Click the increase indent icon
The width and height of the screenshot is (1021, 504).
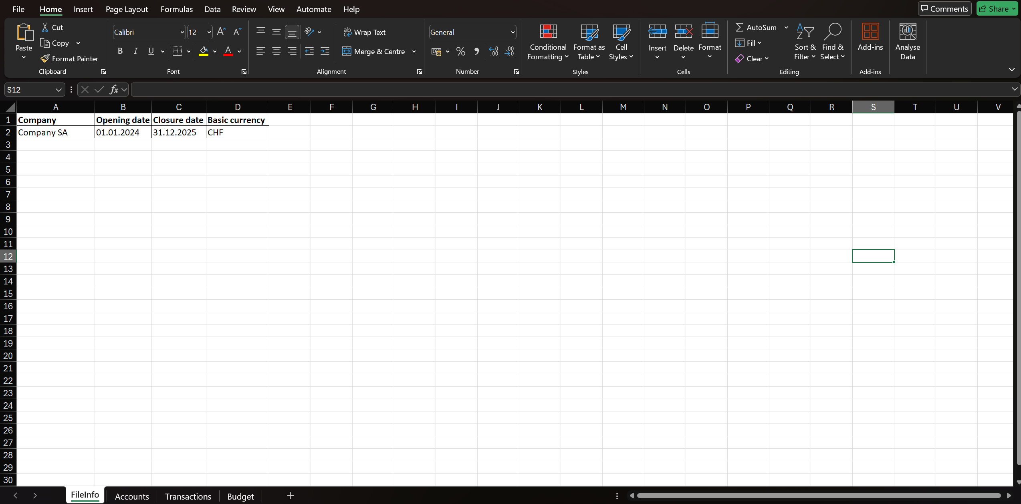[x=325, y=51]
